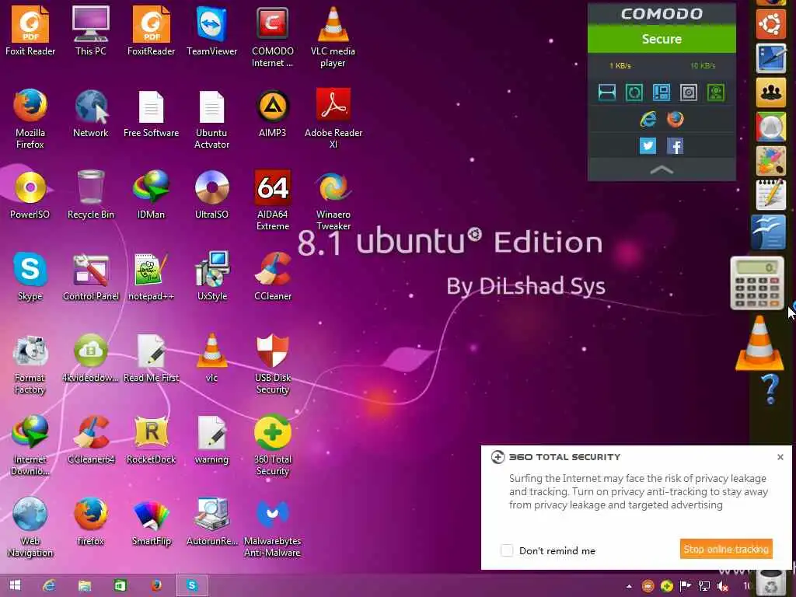Launch notepad++ editor
This screenshot has width=796, height=597.
[x=152, y=276]
